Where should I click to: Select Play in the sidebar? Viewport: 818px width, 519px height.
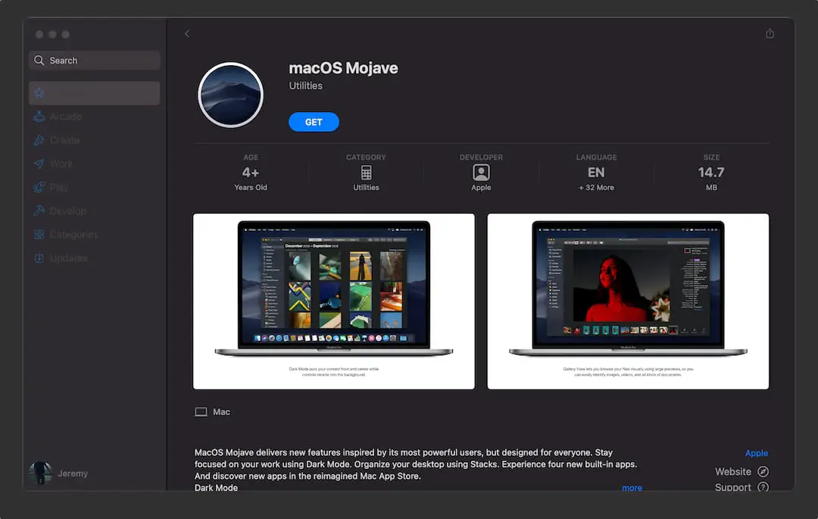point(95,187)
